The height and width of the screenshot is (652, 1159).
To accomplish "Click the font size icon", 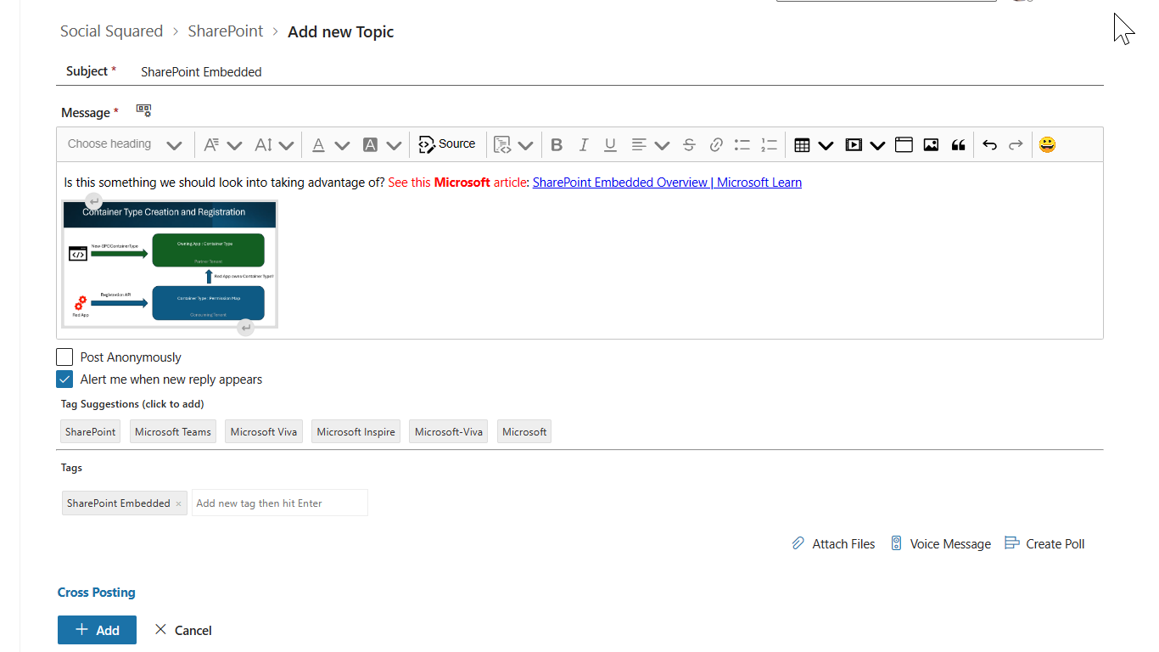I will (x=264, y=145).
